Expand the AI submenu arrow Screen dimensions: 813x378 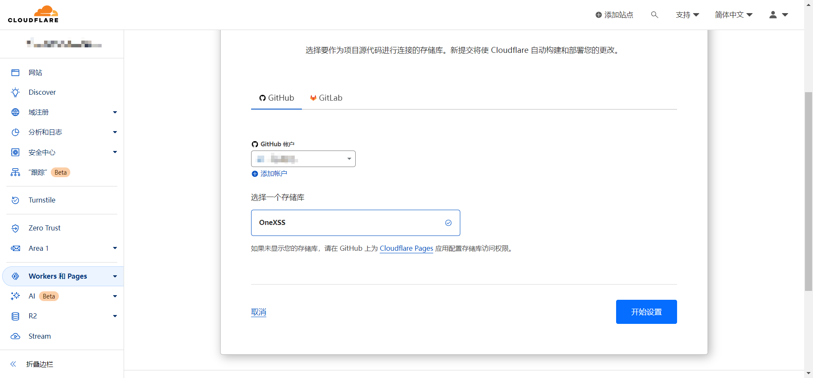click(115, 296)
